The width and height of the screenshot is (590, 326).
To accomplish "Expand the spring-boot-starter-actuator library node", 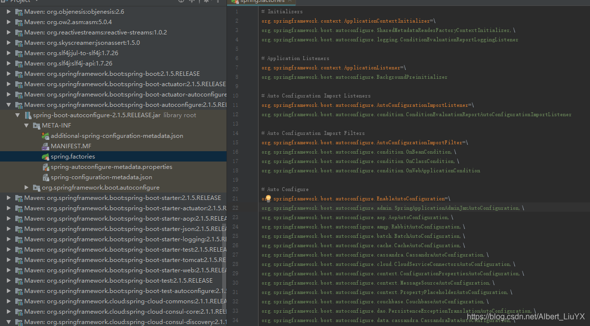I will [x=9, y=208].
